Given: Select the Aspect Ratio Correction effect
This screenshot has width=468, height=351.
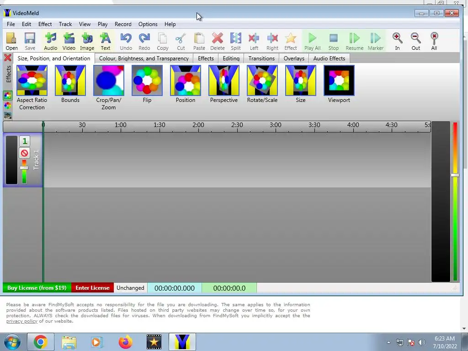Looking at the screenshot, I should tap(32, 80).
